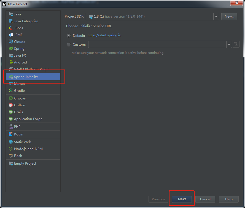Click the disabled Previous button
Image resolution: width=245 pixels, height=208 pixels.
click(158, 199)
